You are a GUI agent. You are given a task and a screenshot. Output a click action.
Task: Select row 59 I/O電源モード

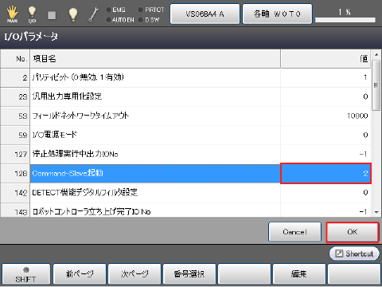[185, 135]
